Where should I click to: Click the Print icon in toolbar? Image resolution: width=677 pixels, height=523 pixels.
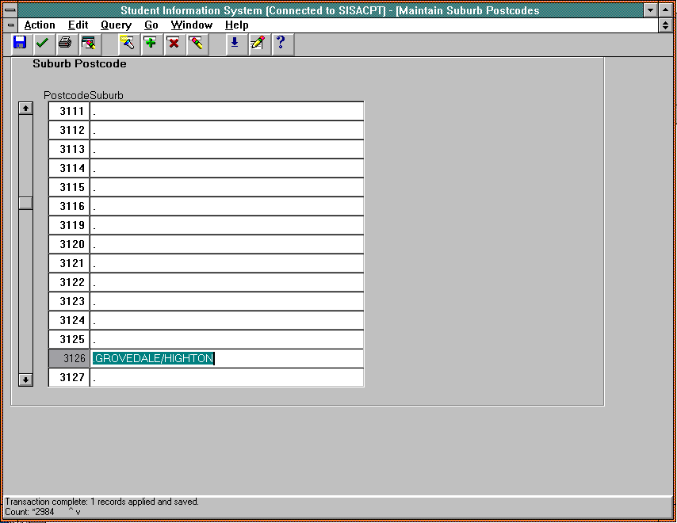point(65,43)
